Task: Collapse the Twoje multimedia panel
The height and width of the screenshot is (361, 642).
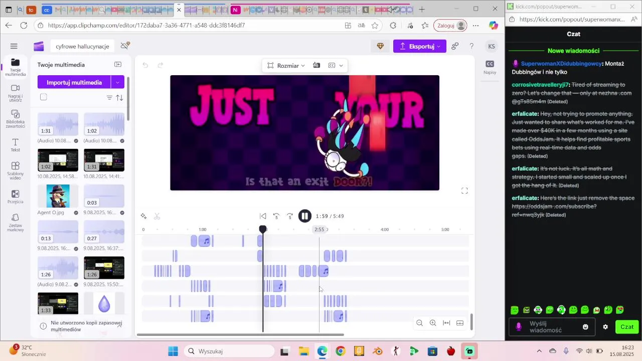Action: (118, 65)
